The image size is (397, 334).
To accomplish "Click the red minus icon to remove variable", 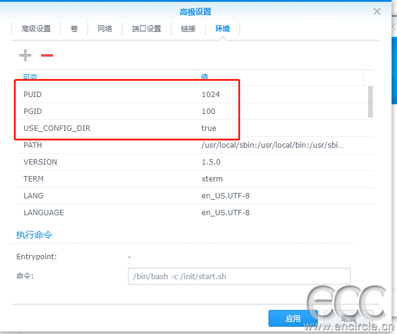I will [x=47, y=55].
